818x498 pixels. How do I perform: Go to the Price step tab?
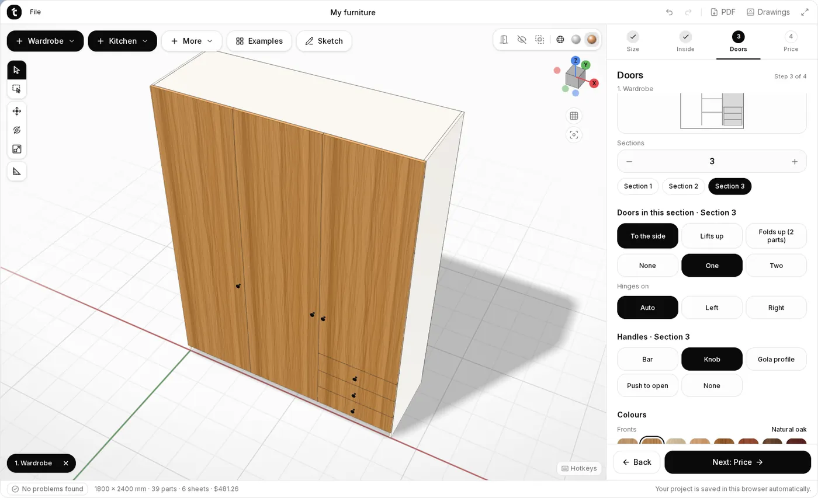click(791, 42)
